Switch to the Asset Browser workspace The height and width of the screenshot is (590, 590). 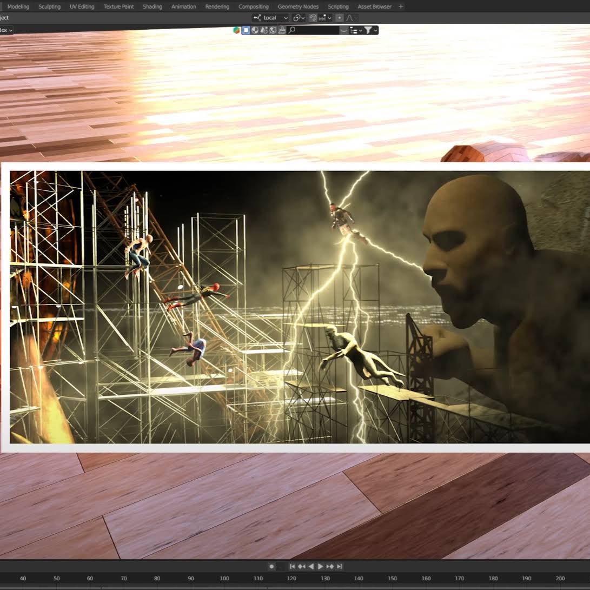(374, 6)
